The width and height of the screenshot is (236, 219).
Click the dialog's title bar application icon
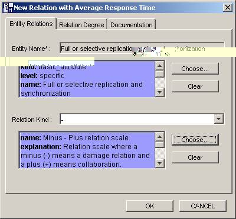tap(8, 8)
